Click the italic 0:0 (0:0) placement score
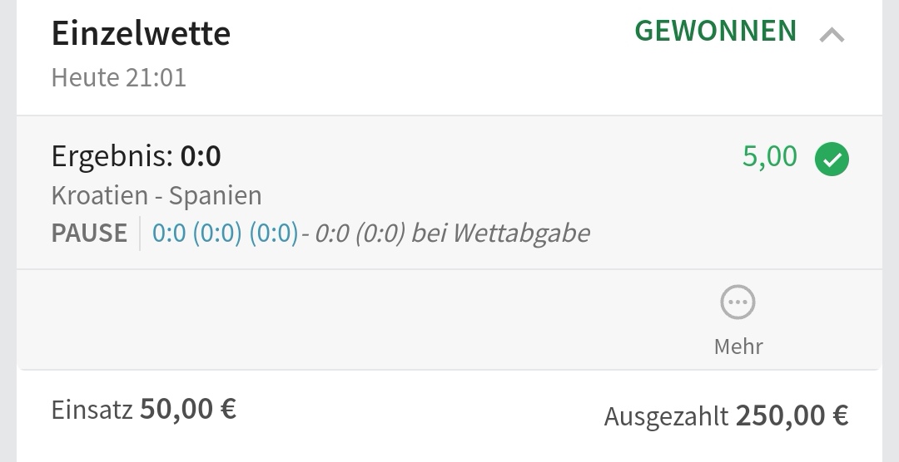The height and width of the screenshot is (462, 899). (360, 233)
